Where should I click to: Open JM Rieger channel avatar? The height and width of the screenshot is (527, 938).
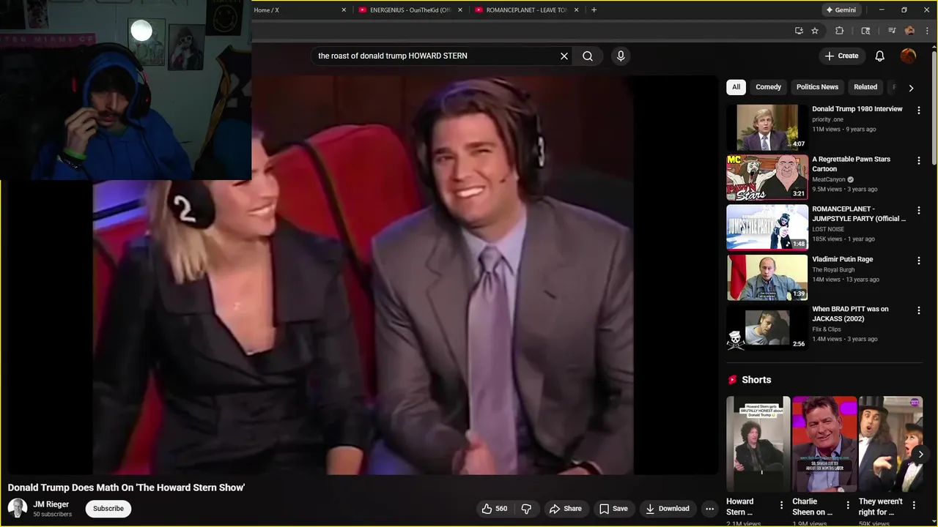click(x=18, y=508)
